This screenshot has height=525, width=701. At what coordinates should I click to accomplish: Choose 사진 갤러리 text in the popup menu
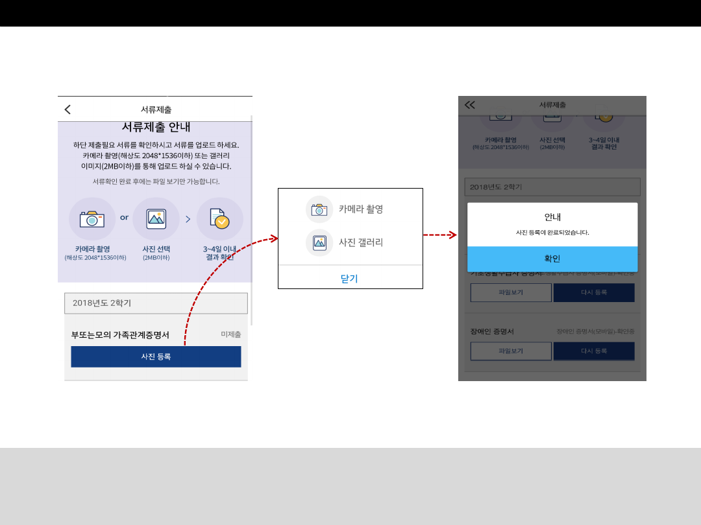(x=361, y=242)
